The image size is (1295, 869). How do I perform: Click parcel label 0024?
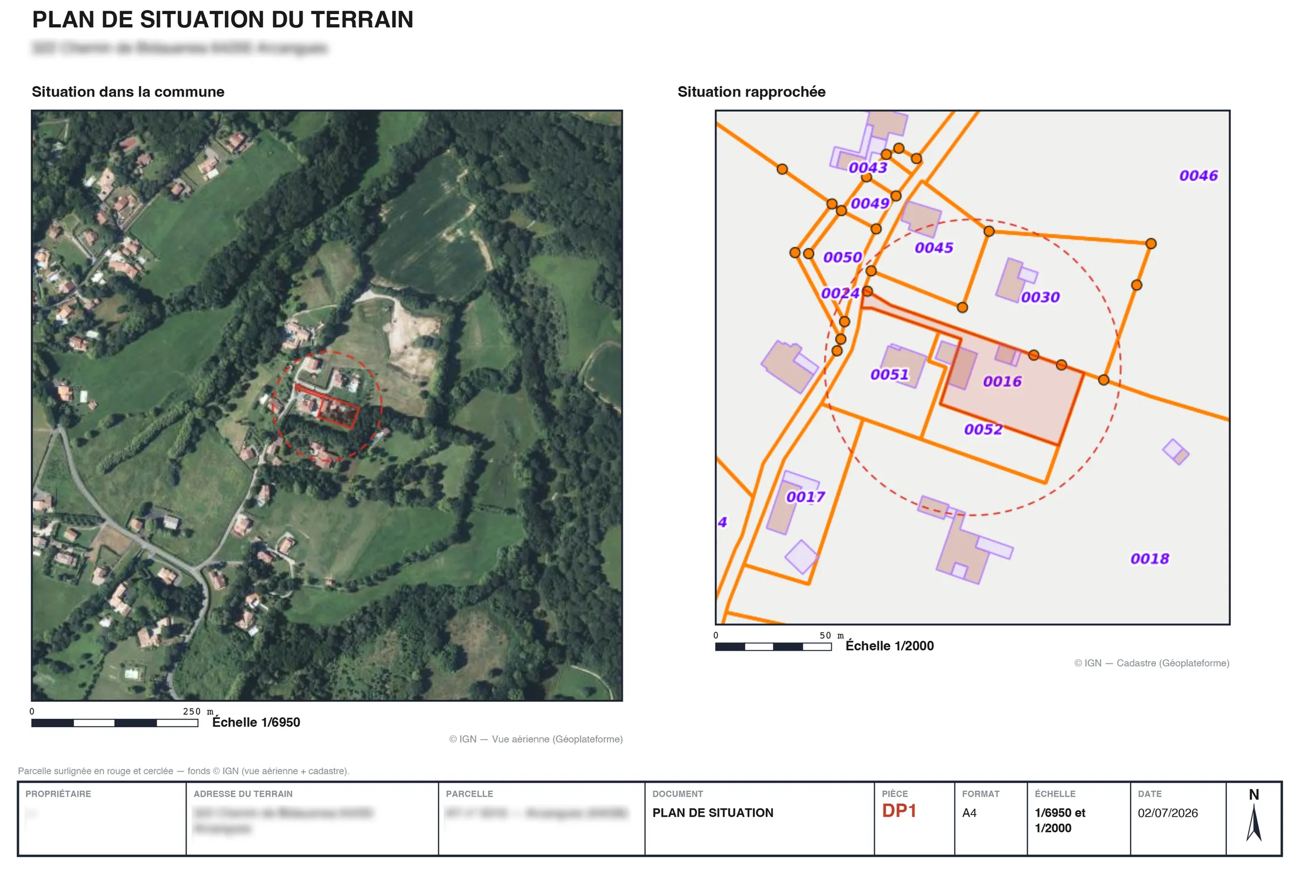840,293
